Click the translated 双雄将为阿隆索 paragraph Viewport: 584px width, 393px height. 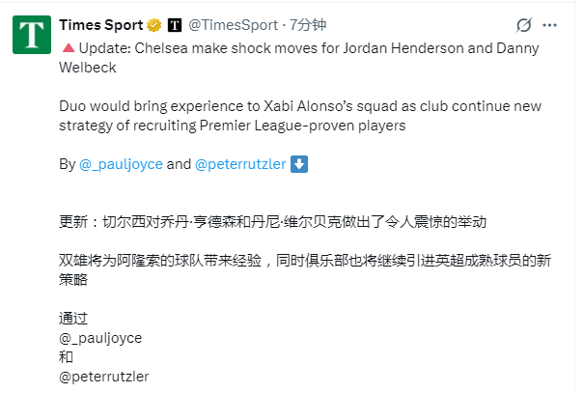[x=305, y=270]
